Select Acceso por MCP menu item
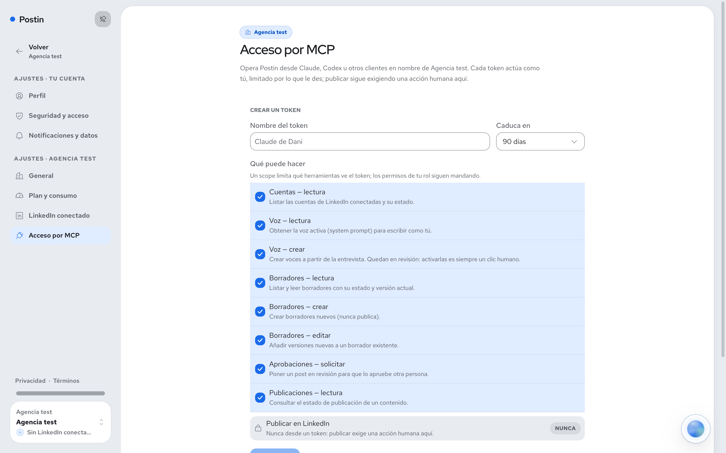The height and width of the screenshot is (453, 726). 60,236
